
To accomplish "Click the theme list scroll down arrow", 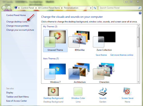I will coord(138,82).
